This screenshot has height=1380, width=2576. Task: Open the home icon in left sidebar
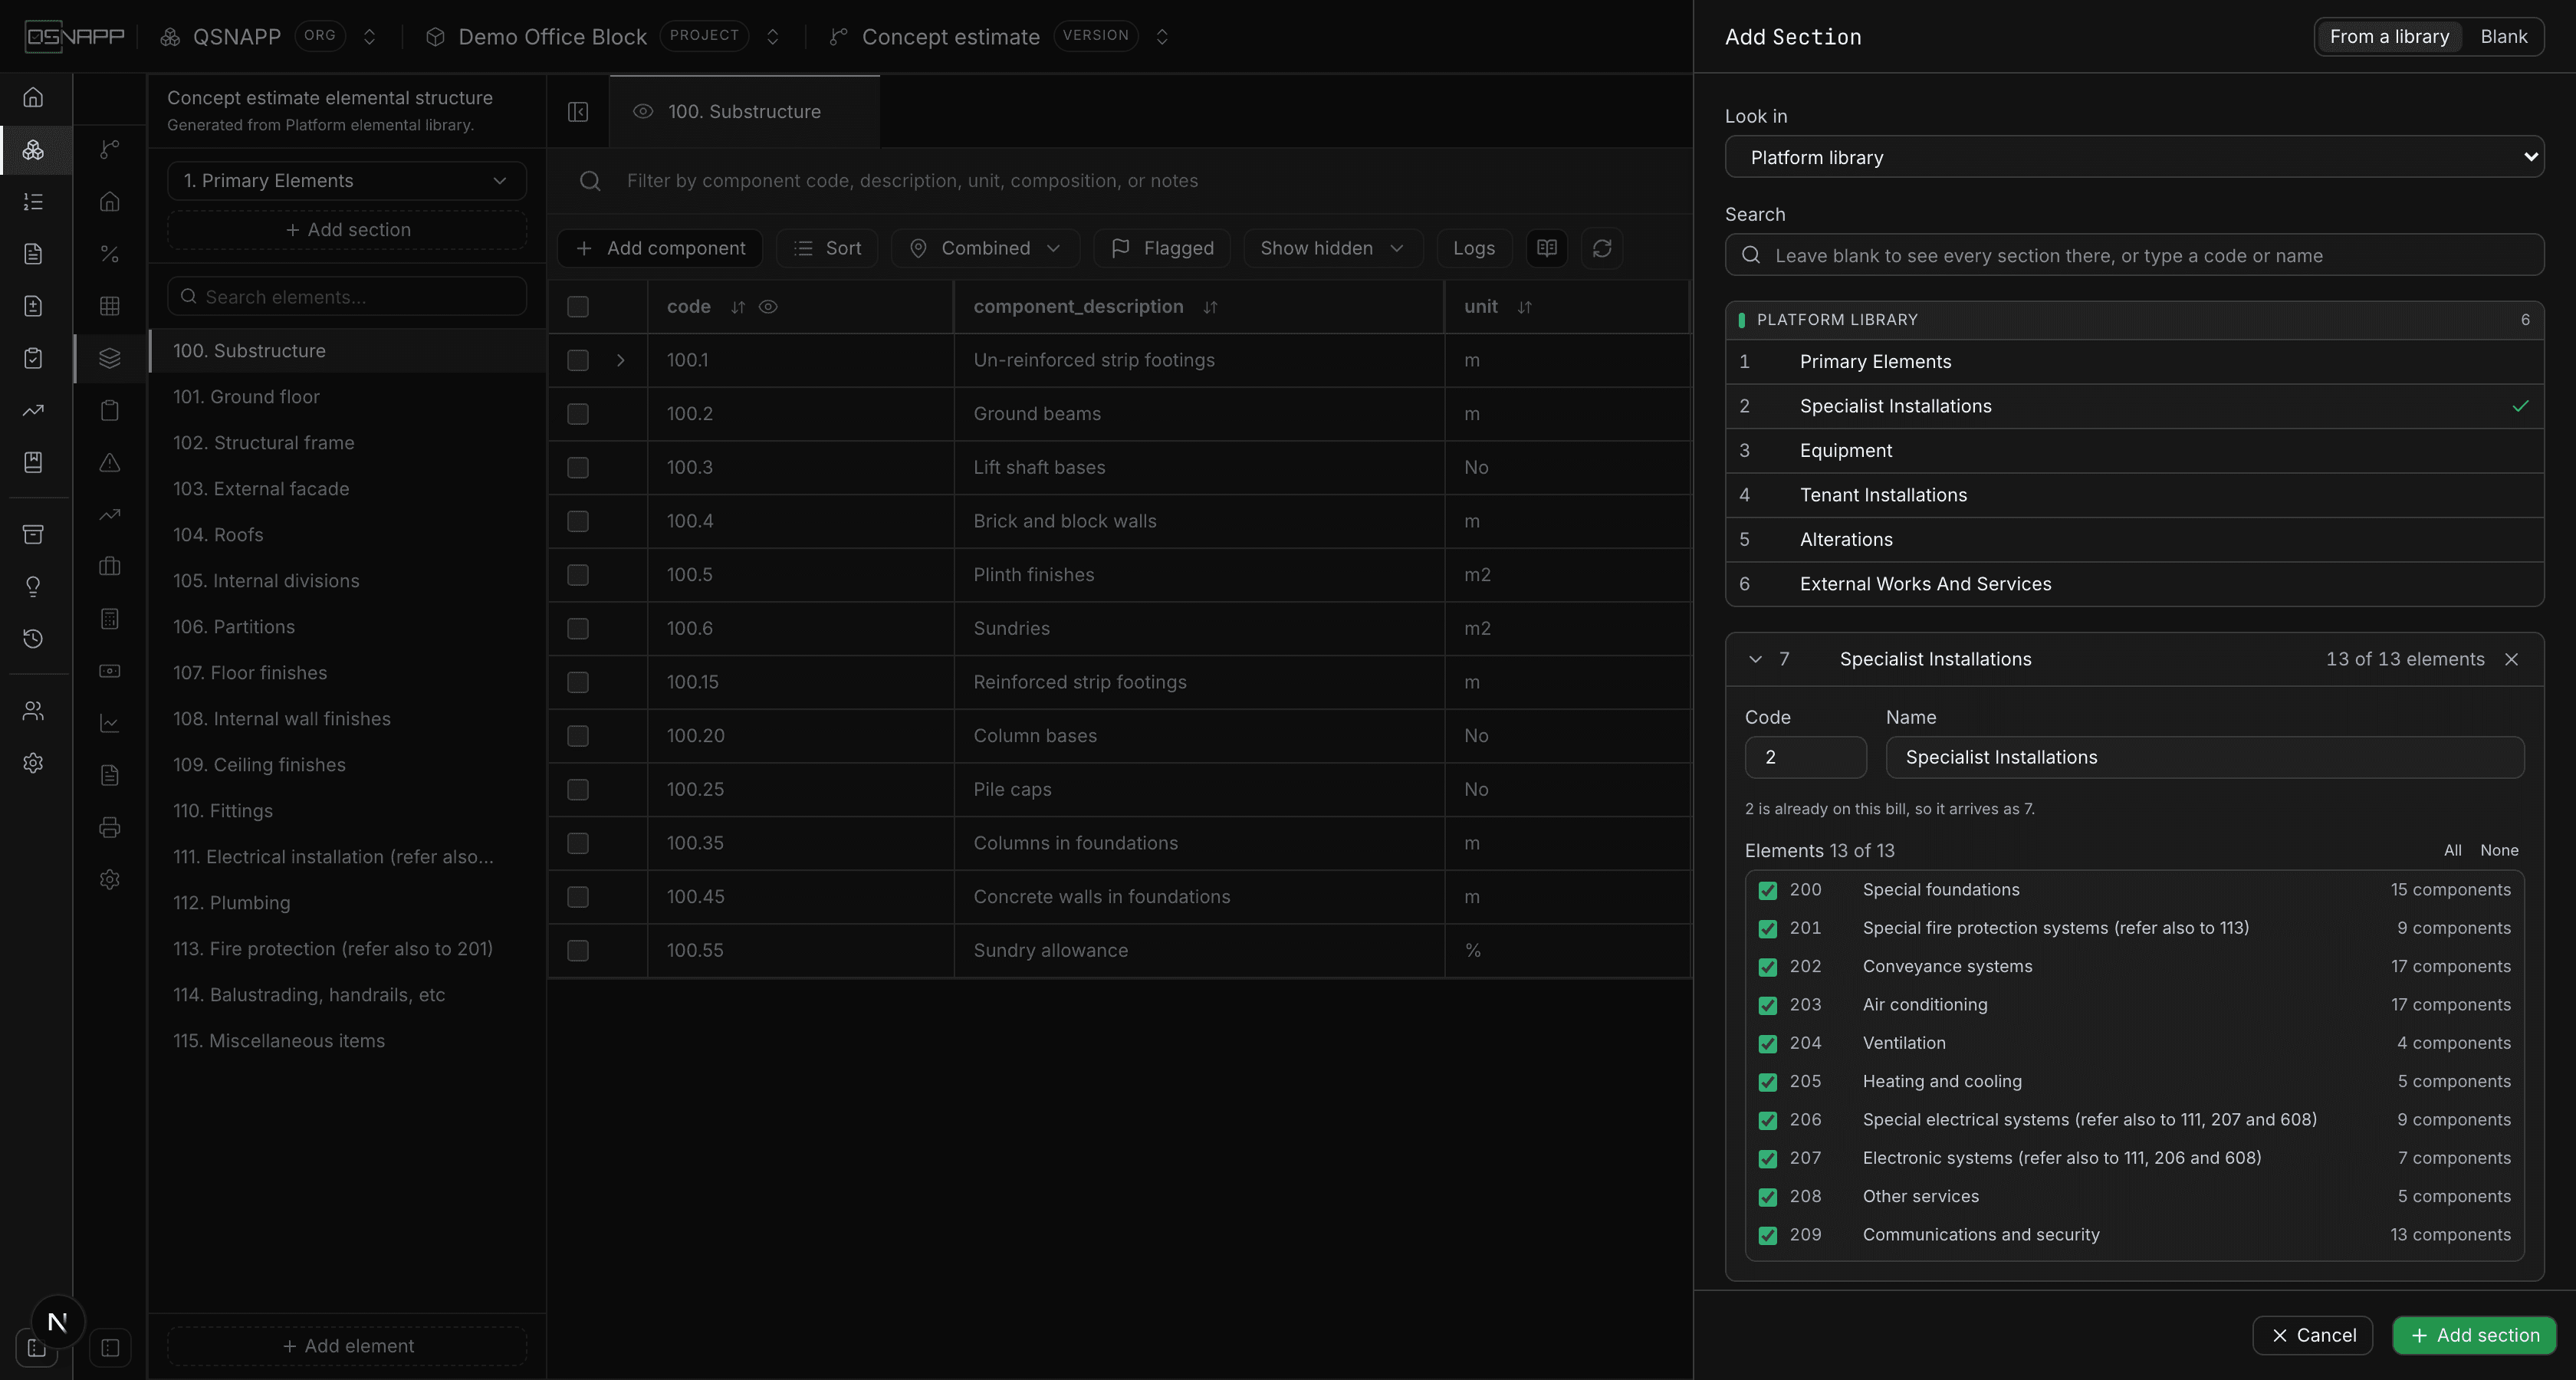(x=33, y=97)
